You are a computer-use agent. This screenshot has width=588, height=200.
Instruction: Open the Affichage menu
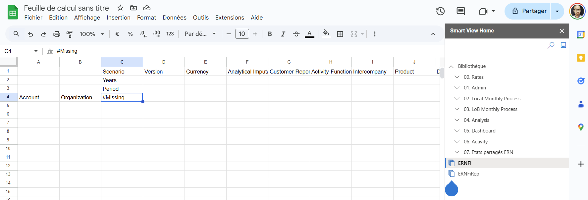pos(87,18)
